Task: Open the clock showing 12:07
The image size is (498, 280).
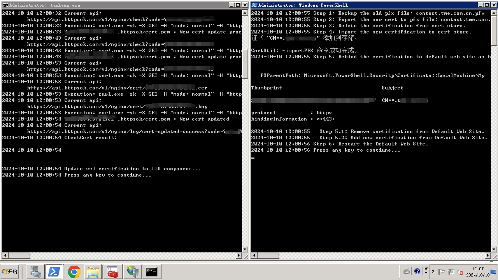Action: pos(478,272)
